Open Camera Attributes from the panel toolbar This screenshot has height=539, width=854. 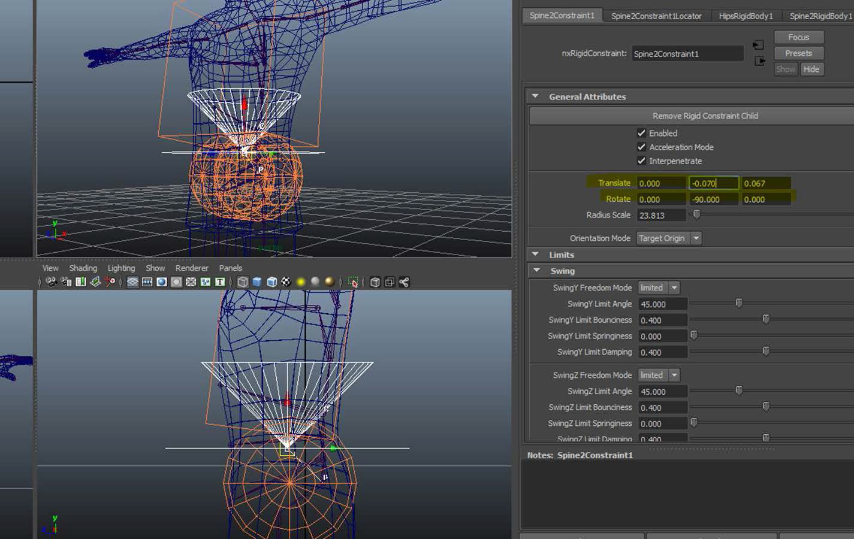[x=66, y=282]
